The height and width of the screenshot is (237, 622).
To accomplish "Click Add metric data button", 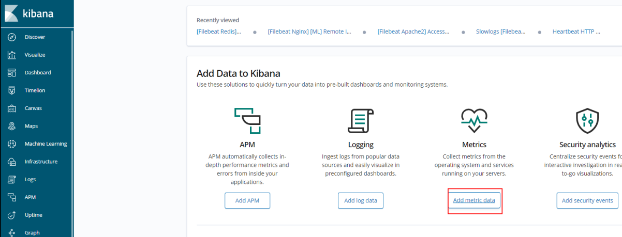I will (x=474, y=200).
